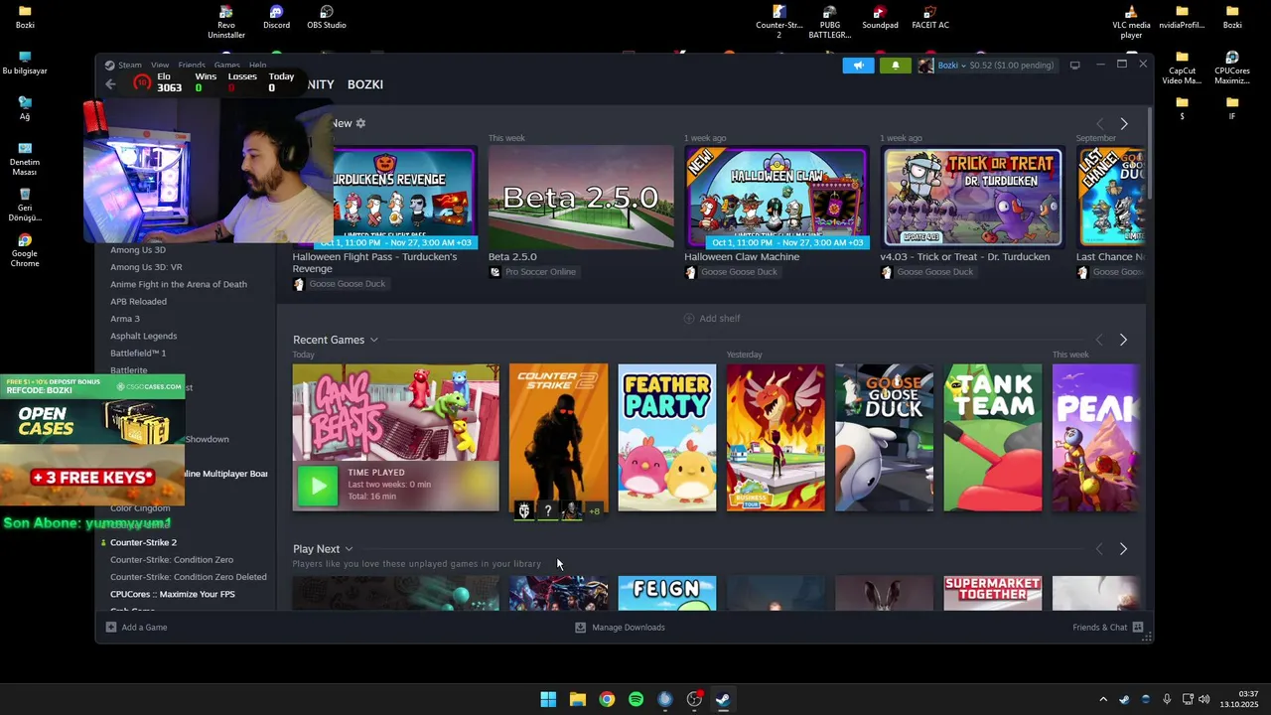Select FACEIT AC desktop icon
This screenshot has width=1271, height=715.
coord(930,18)
